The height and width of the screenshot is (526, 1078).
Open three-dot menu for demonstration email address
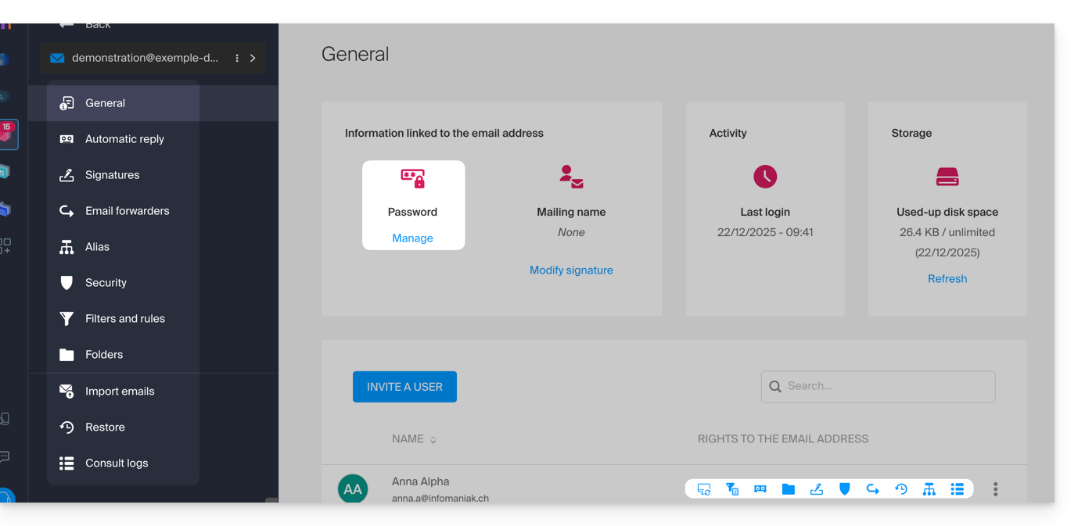pyautogui.click(x=237, y=58)
